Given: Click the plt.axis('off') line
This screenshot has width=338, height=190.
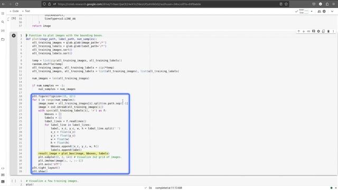Looking at the screenshot, I should point(50,164).
